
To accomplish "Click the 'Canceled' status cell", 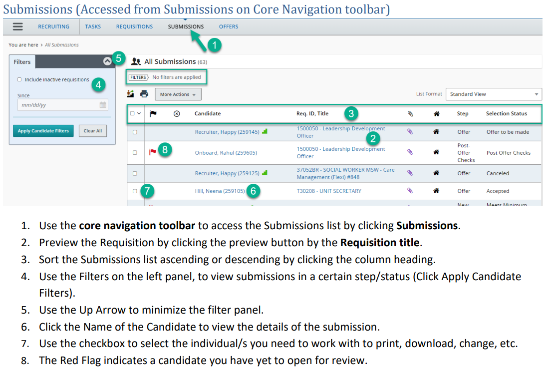I will (498, 173).
